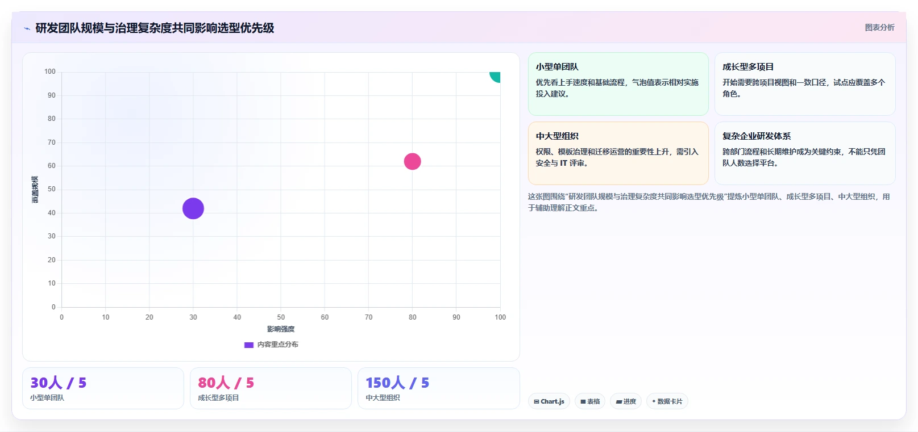This screenshot has height=432, width=918.
Task: Click the purple legend color swatch
Action: click(x=248, y=345)
